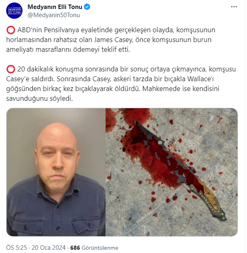This screenshot has width=247, height=253.
Task: Click the word Pensilvanya in first paragraph
Action: [61, 30]
